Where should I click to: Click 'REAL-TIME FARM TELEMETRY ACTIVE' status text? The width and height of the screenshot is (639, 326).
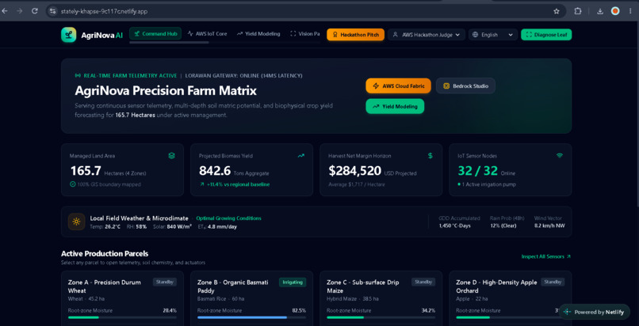pyautogui.click(x=130, y=76)
